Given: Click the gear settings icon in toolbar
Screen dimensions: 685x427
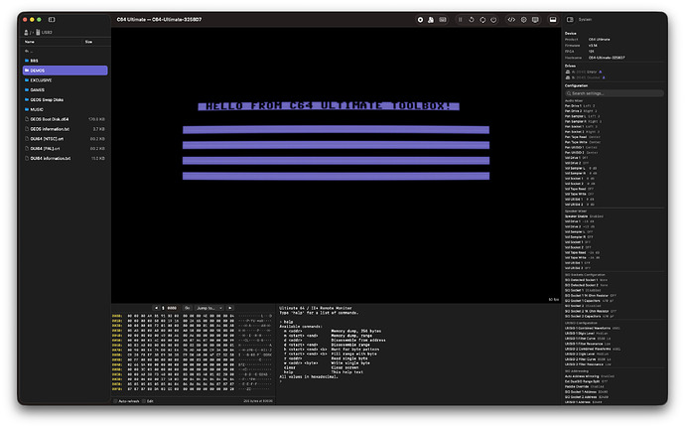Looking at the screenshot, I should (x=523, y=20).
